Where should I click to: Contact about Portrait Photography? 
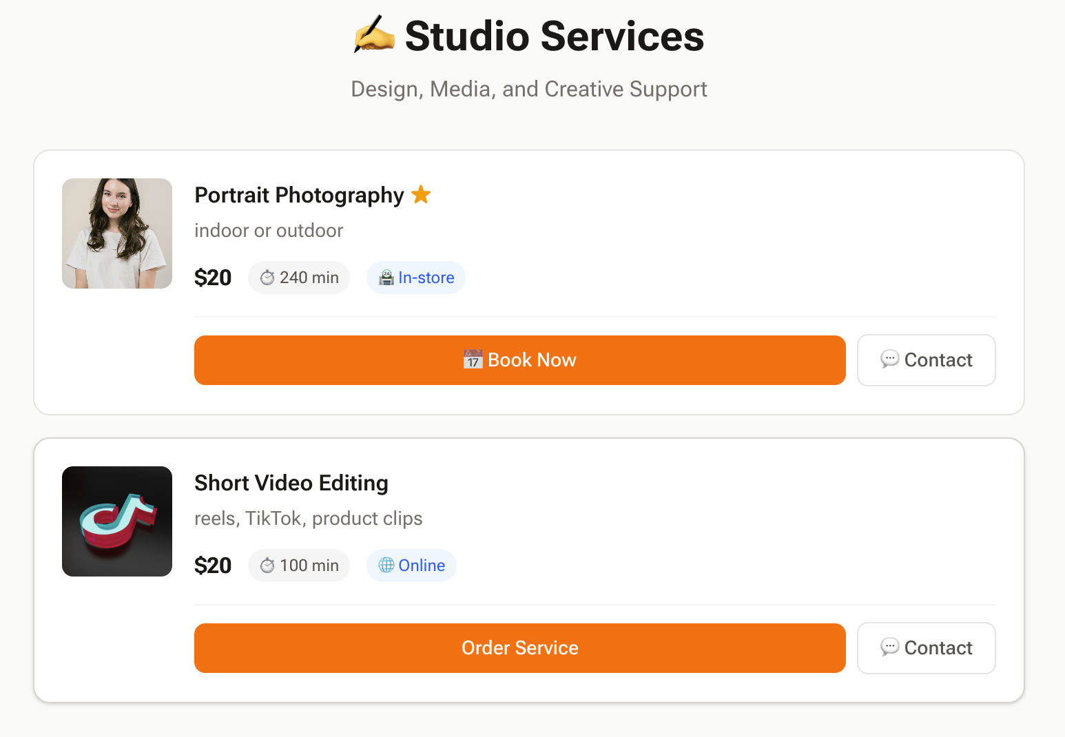tap(926, 360)
